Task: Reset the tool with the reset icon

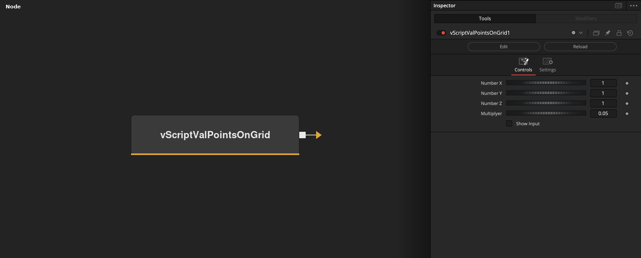Action: point(630,33)
